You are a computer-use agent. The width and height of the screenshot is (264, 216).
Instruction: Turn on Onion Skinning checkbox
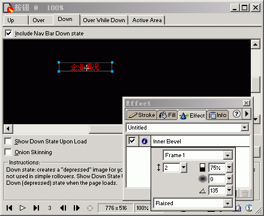click(8, 152)
